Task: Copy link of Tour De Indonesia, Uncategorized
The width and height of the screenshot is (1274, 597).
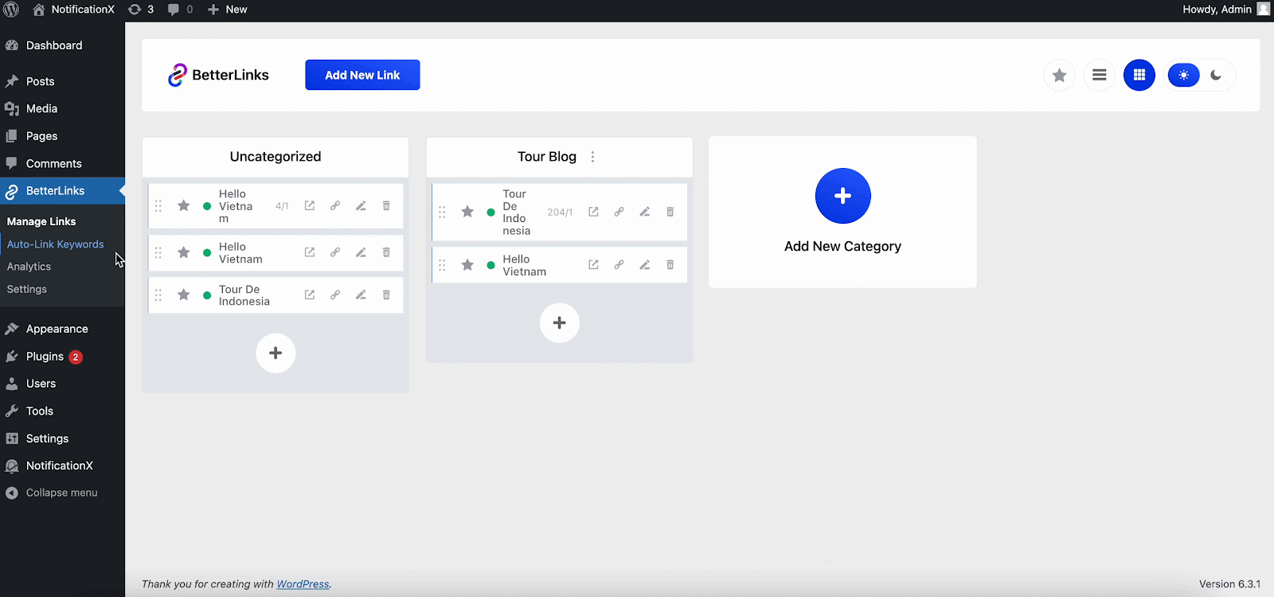Action: coord(335,295)
